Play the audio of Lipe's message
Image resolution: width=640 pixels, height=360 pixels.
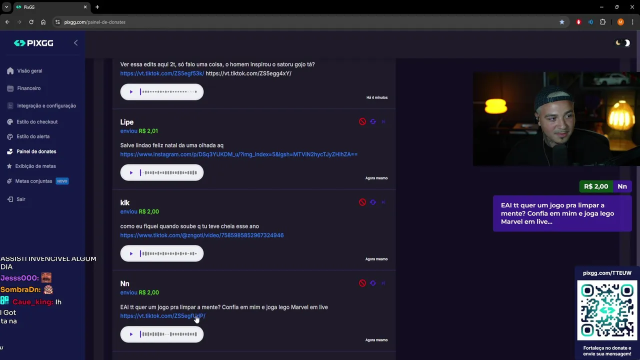tap(131, 172)
